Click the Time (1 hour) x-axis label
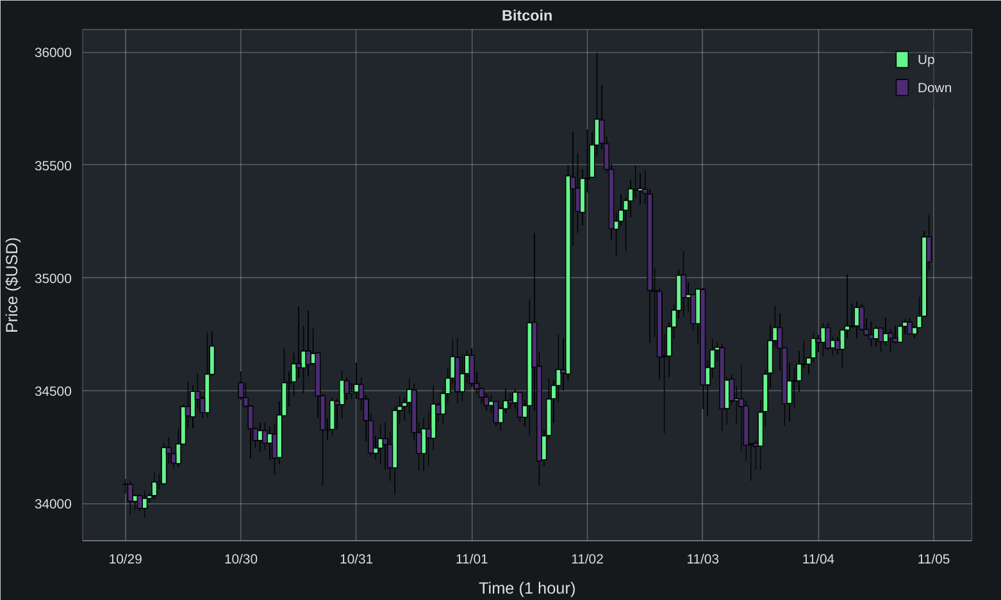Image resolution: width=1001 pixels, height=600 pixels. [527, 588]
